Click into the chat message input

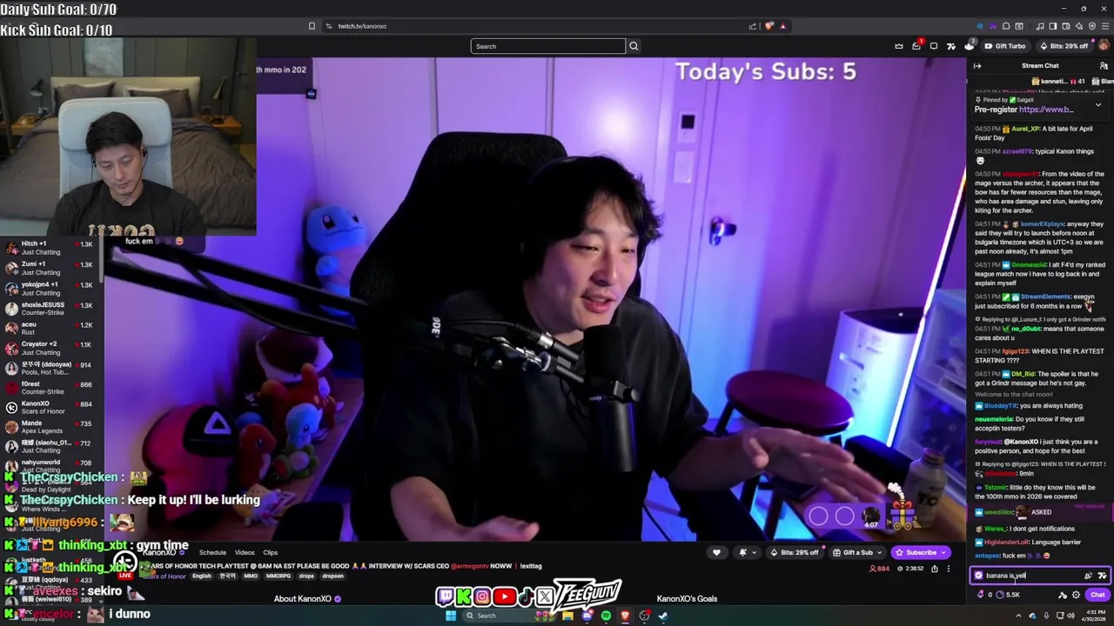[1040, 576]
